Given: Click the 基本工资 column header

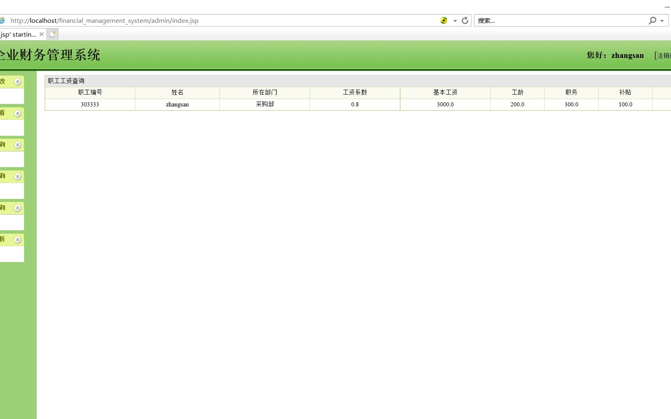Looking at the screenshot, I should (445, 93).
